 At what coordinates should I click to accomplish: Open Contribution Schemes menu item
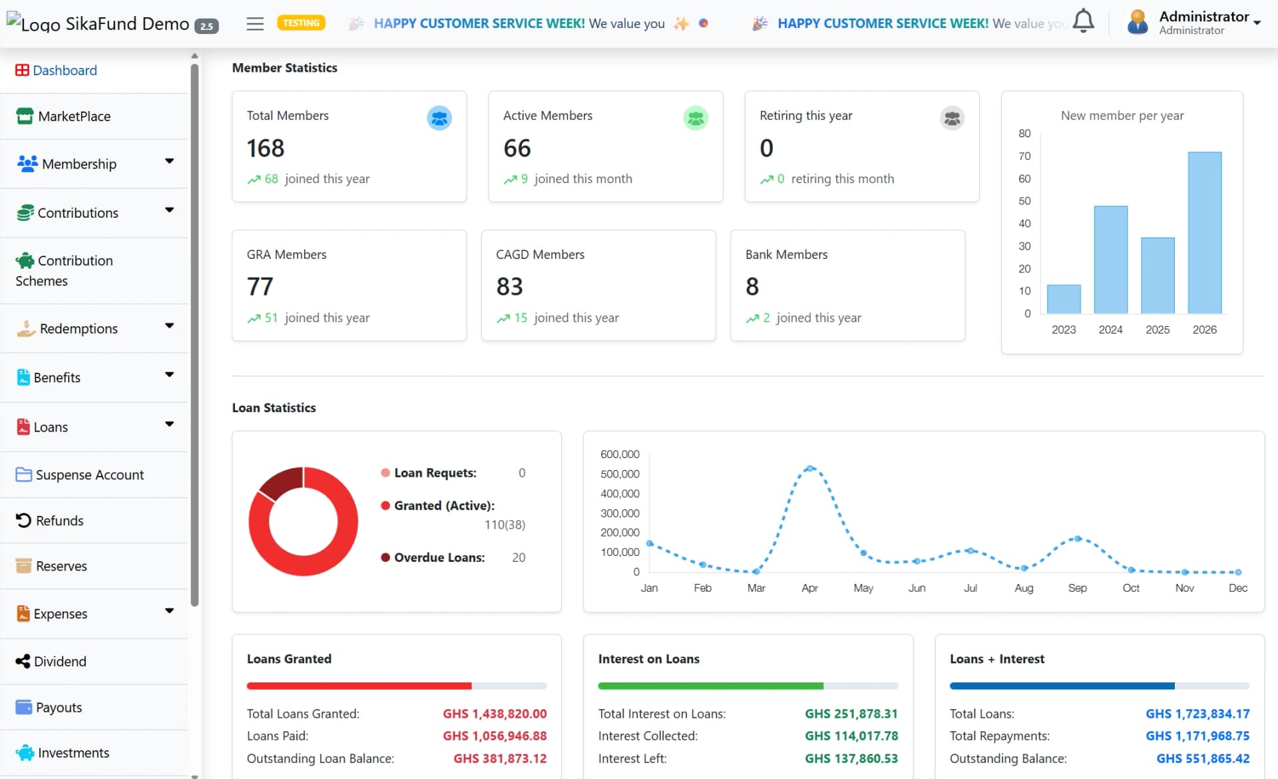point(94,270)
